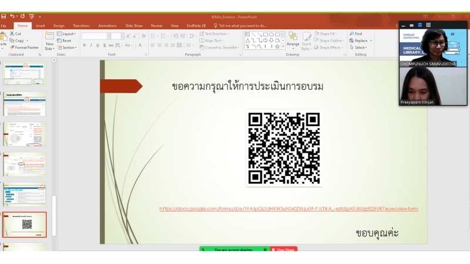Click the Stop Share button
470x264 pixels.
coord(284,250)
